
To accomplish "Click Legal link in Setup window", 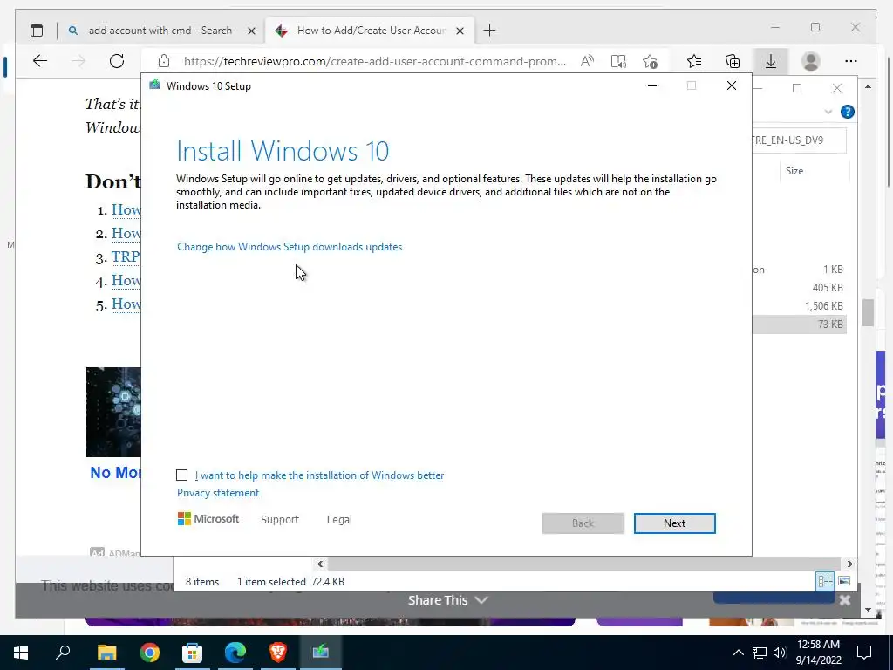I will pos(339,520).
